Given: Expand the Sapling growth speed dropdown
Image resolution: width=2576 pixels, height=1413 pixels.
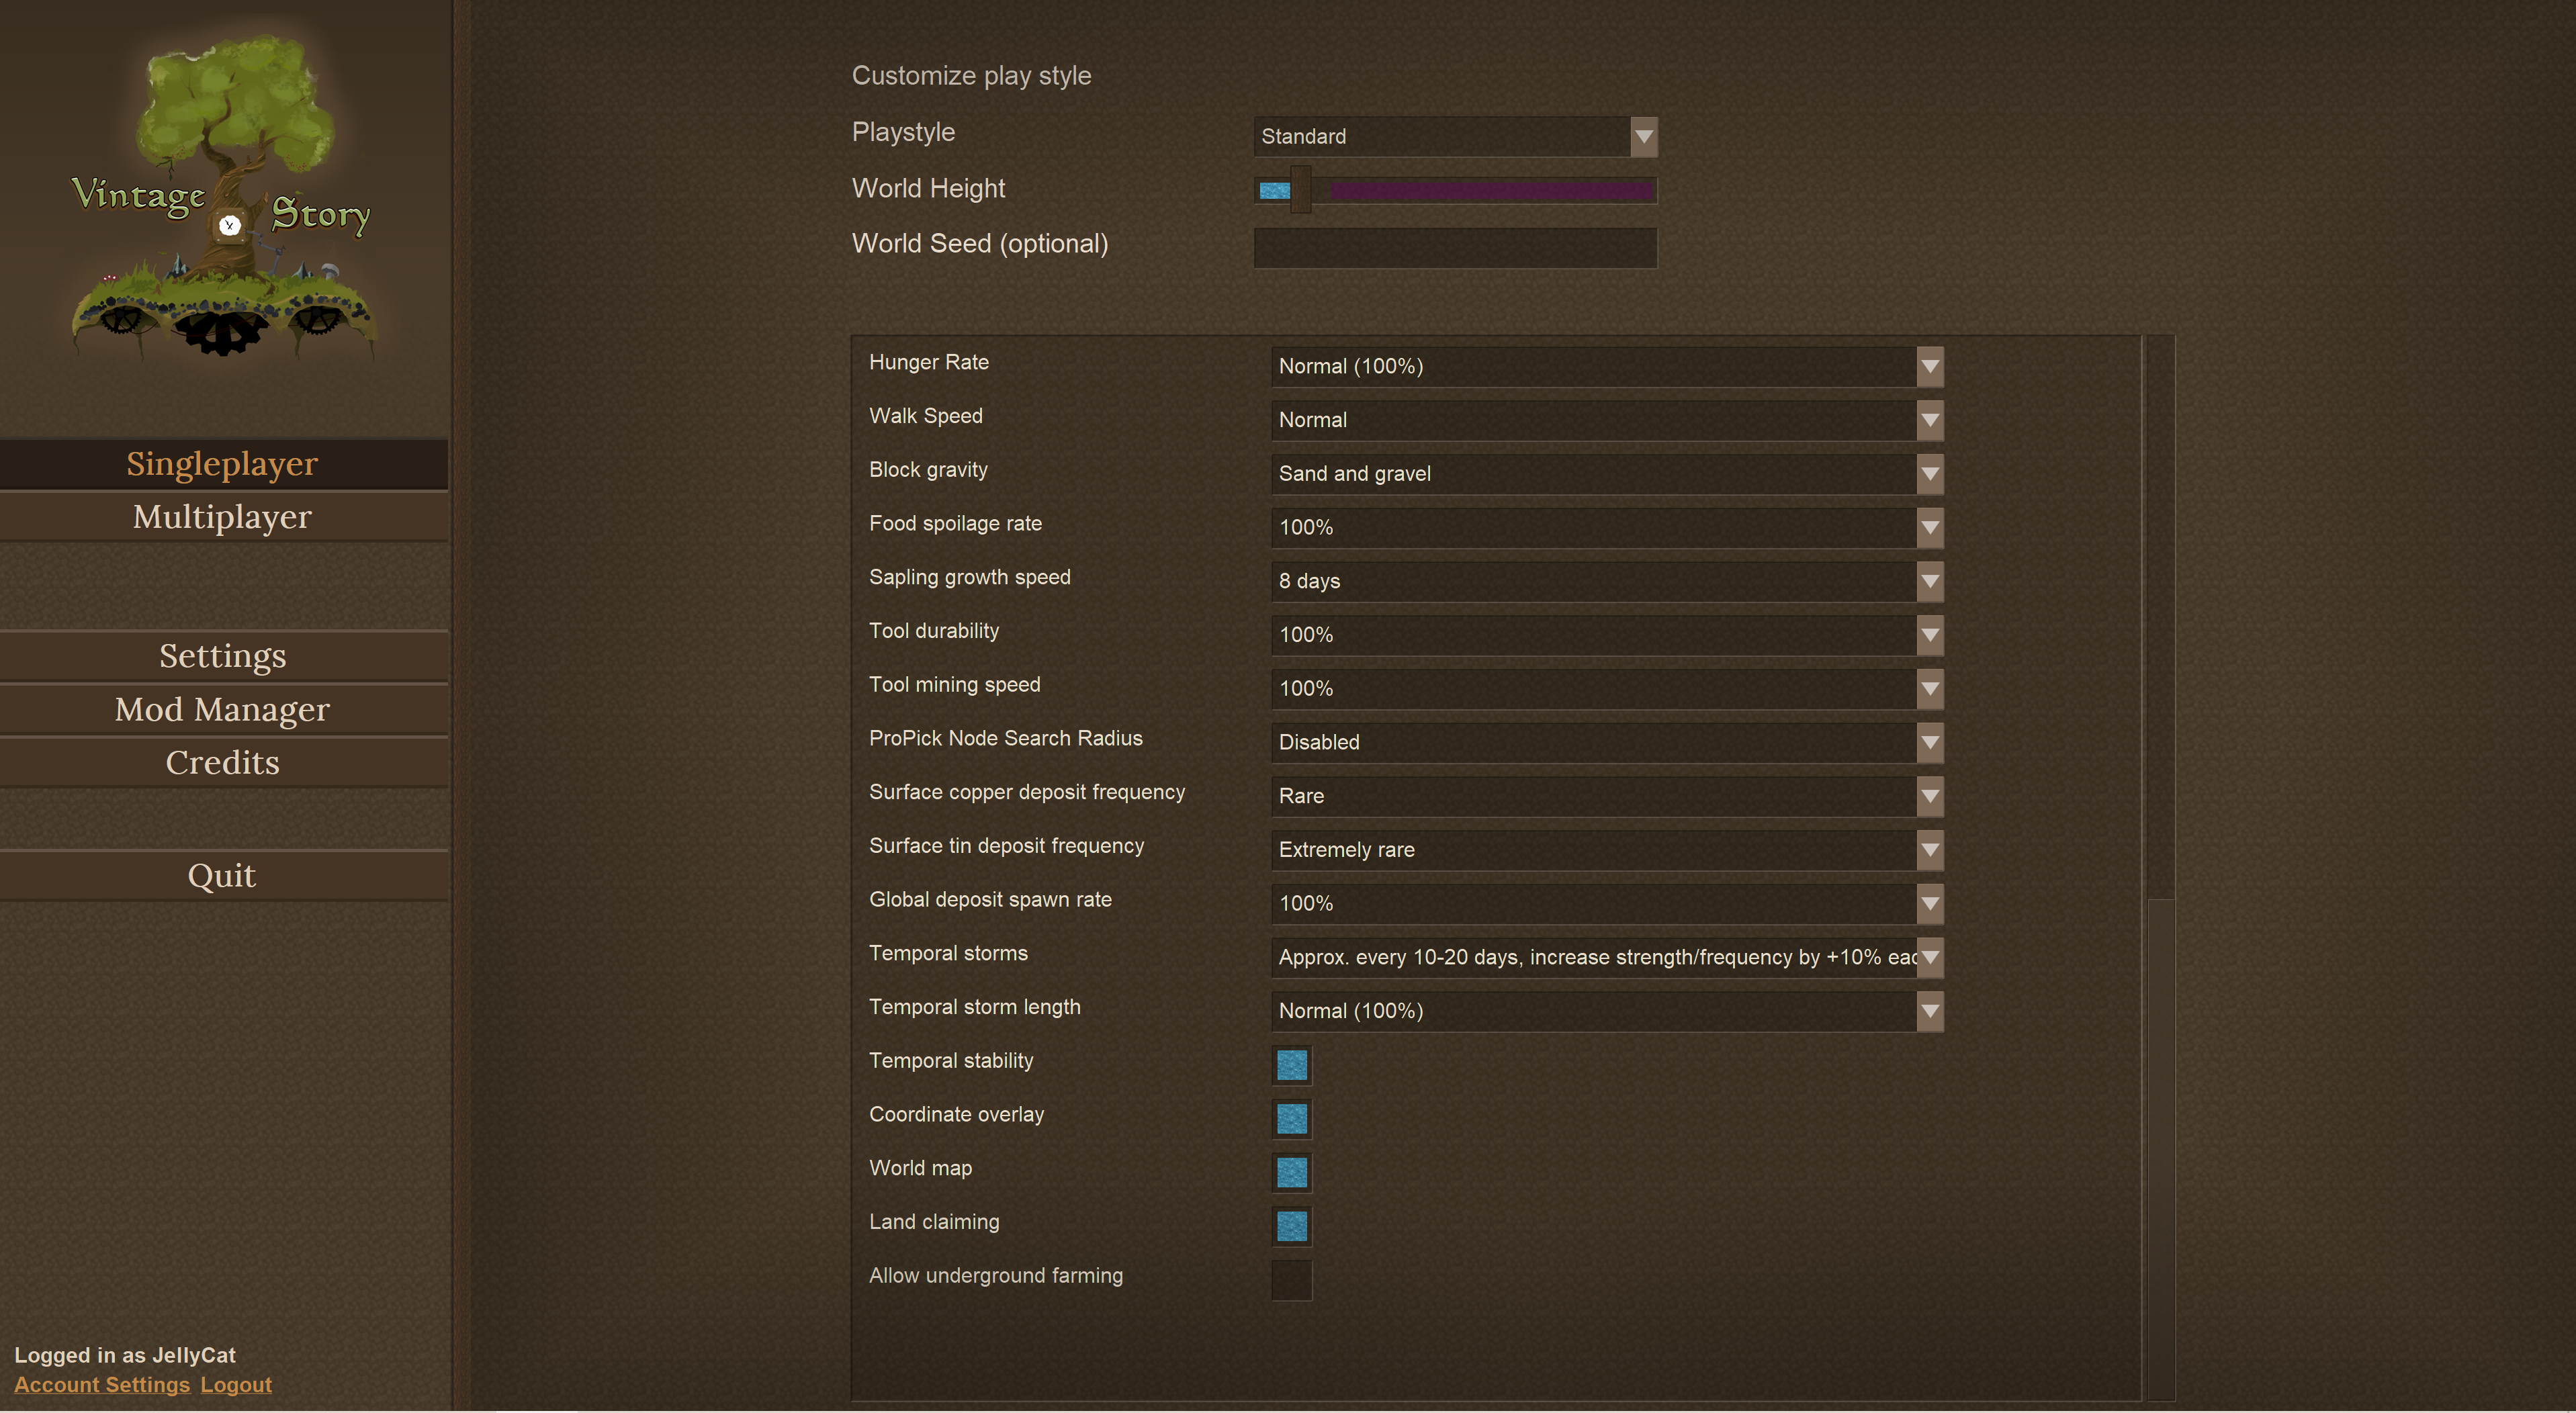Looking at the screenshot, I should pos(1929,581).
